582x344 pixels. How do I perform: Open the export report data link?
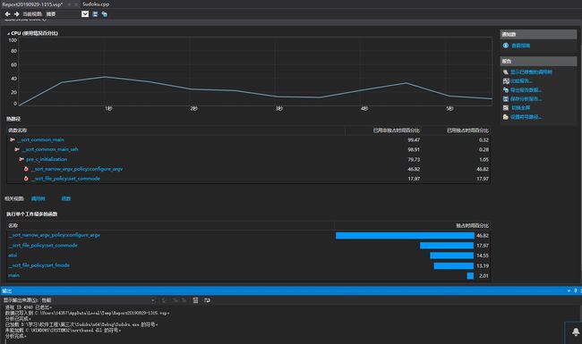pyautogui.click(x=526, y=90)
